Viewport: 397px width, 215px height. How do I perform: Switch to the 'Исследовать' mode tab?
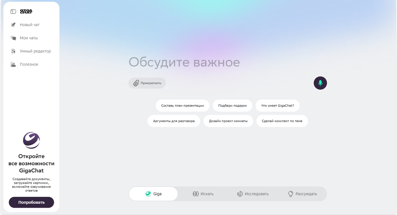coord(253,194)
